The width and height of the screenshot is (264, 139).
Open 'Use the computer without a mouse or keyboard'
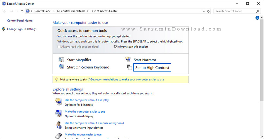[94, 123]
